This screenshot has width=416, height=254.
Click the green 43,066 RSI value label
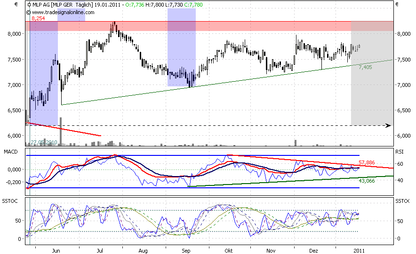pyautogui.click(x=367, y=181)
